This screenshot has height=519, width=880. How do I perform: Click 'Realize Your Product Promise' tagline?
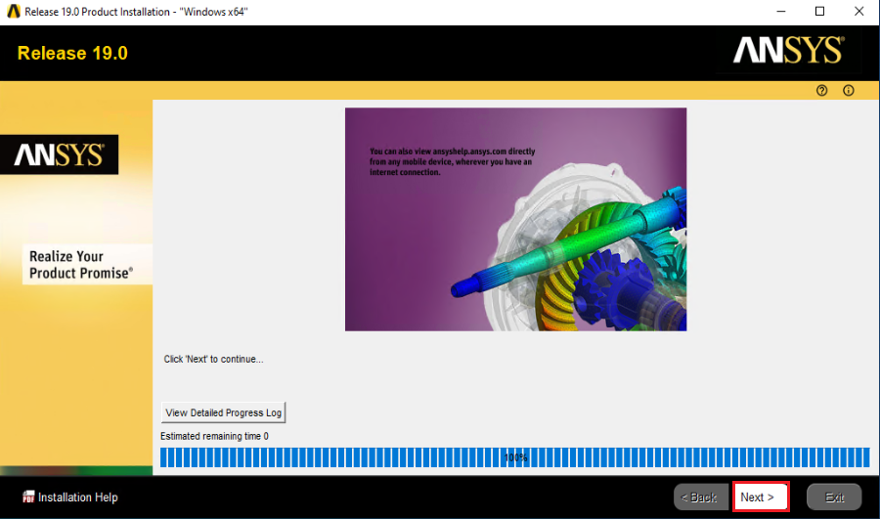(x=81, y=264)
